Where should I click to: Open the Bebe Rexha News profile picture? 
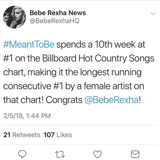click(14, 17)
